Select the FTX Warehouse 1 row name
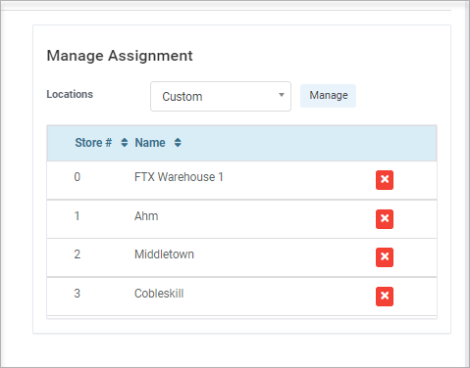The height and width of the screenshot is (368, 470). [179, 177]
